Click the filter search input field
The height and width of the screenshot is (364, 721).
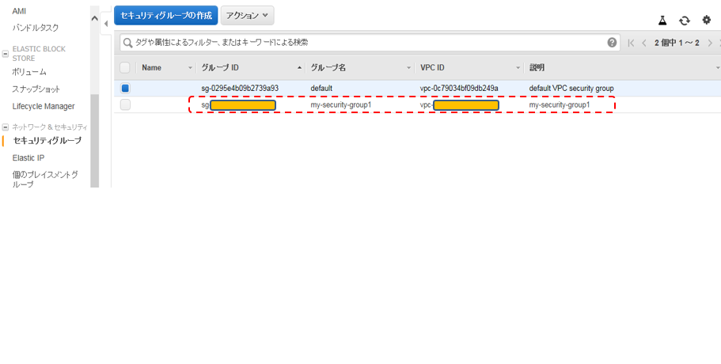370,43
